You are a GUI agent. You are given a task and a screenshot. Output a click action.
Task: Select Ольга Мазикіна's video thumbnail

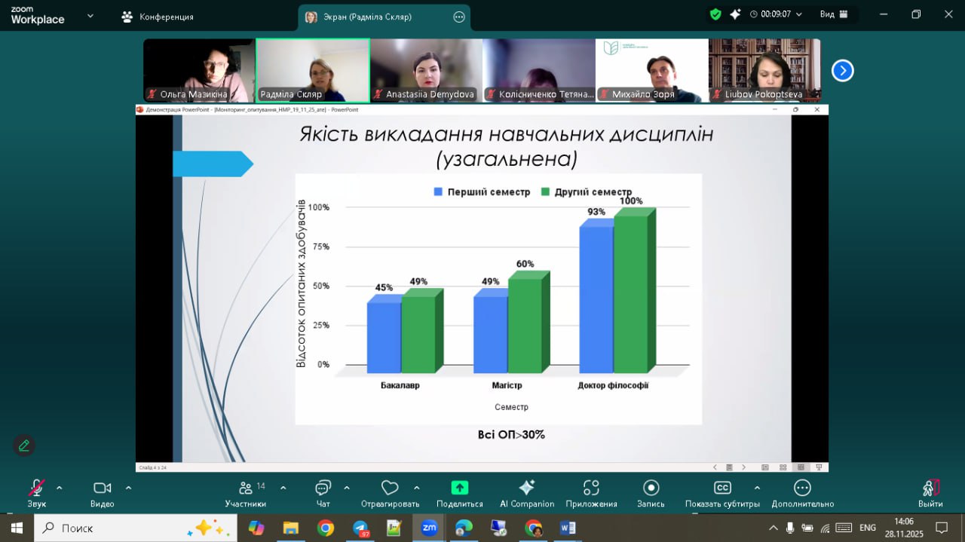pyautogui.click(x=200, y=71)
